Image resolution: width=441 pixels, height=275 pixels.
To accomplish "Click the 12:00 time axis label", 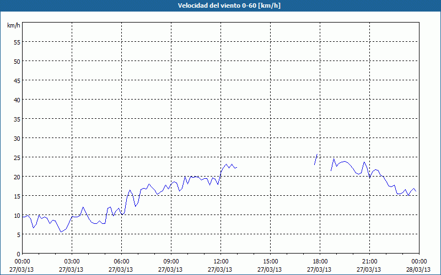I will [x=221, y=262].
